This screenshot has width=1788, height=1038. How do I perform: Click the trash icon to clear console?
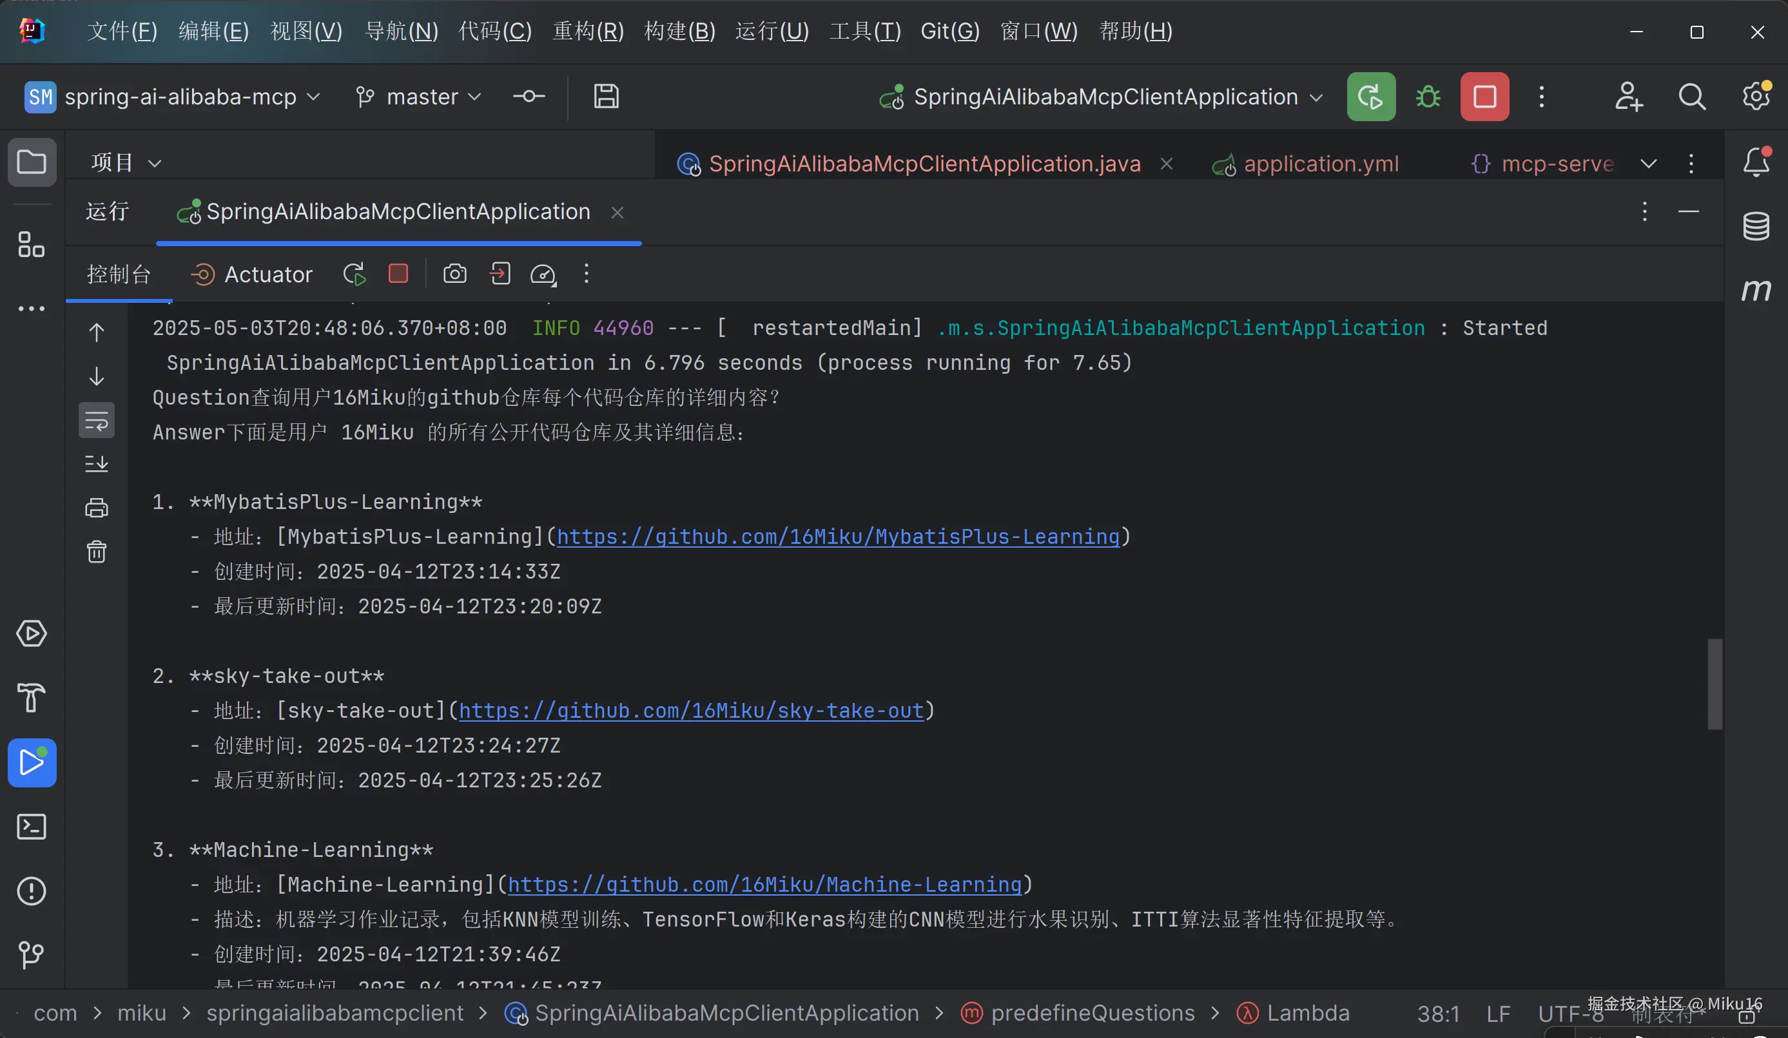point(97,552)
